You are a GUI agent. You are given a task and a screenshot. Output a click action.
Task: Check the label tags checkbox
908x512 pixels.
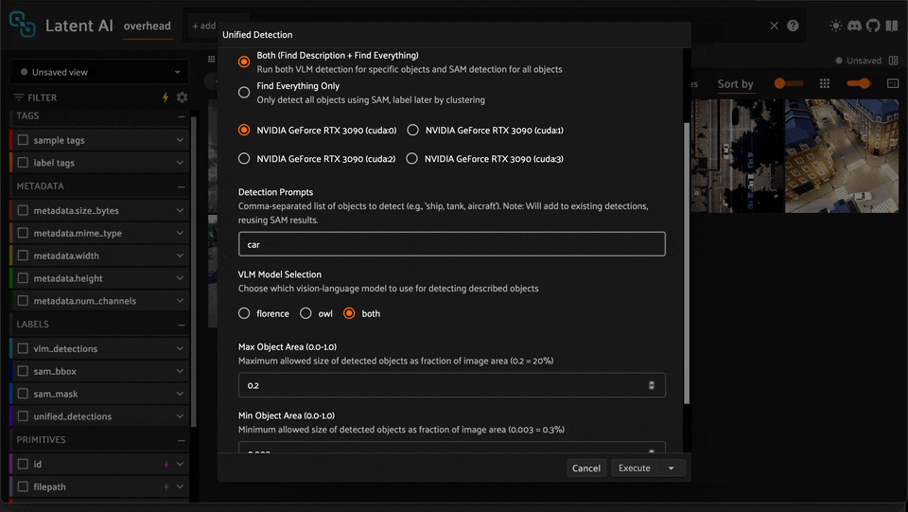pyautogui.click(x=23, y=162)
